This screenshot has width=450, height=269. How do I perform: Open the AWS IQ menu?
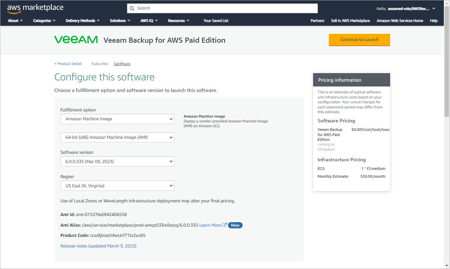pyautogui.click(x=149, y=21)
